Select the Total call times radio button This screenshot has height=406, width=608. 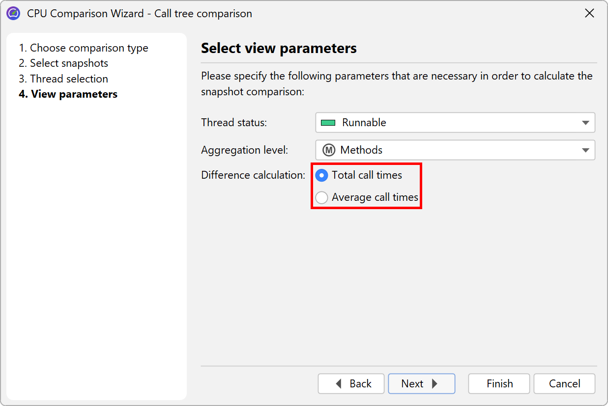[x=321, y=175]
